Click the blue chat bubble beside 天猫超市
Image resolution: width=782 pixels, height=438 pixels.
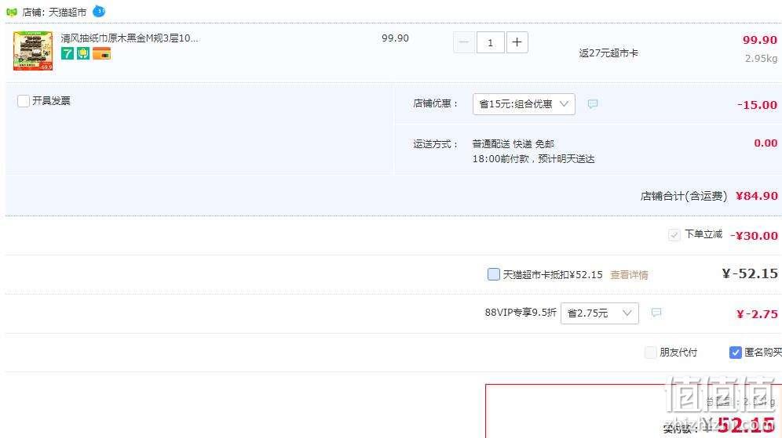pos(99,11)
